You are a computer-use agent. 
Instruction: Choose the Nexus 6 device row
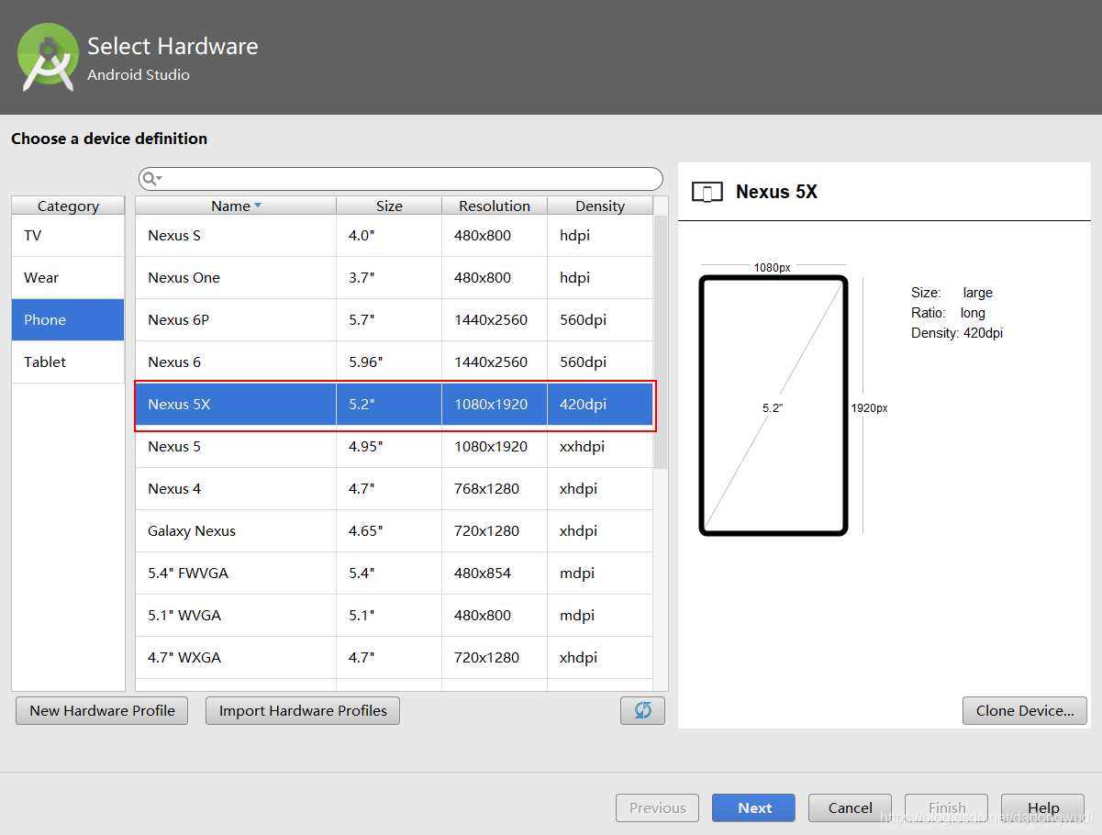click(395, 362)
